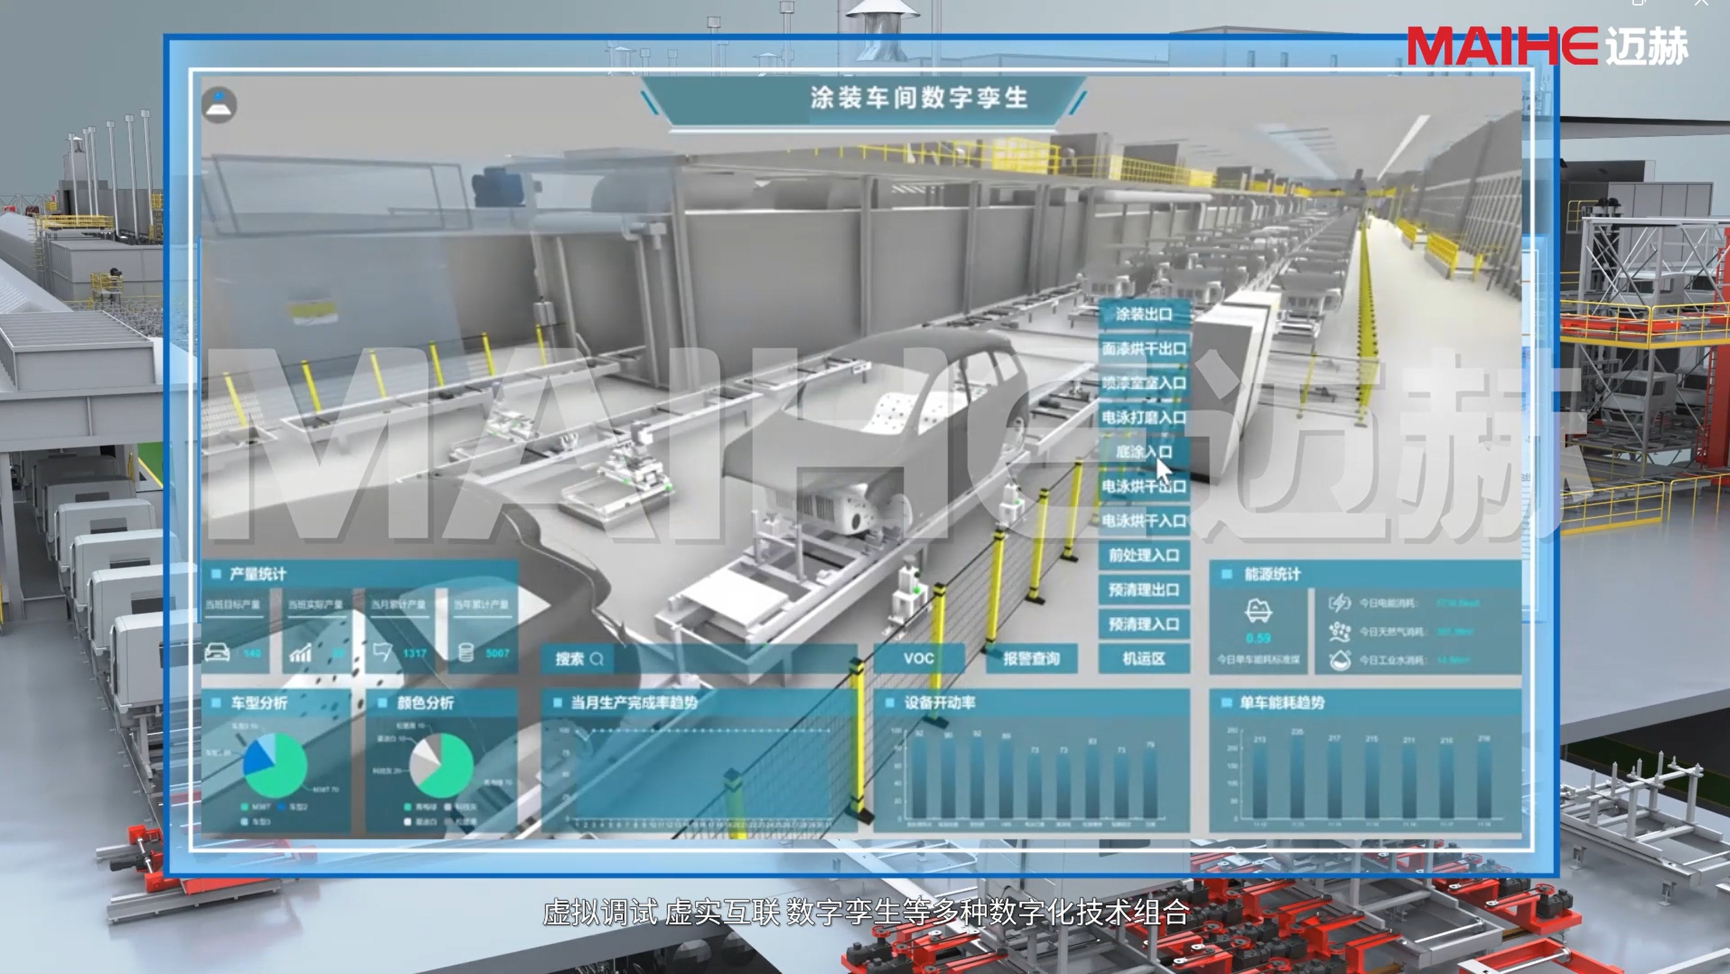Open 报警查询 alarm query
The height and width of the screenshot is (974, 1730).
click(1031, 658)
